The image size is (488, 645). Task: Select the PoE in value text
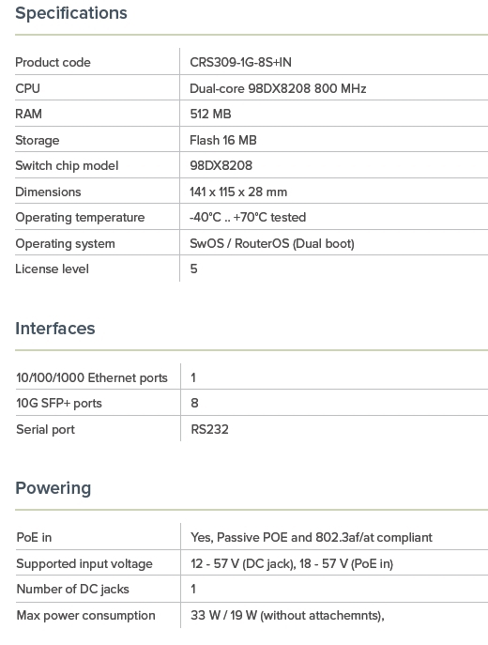click(312, 537)
